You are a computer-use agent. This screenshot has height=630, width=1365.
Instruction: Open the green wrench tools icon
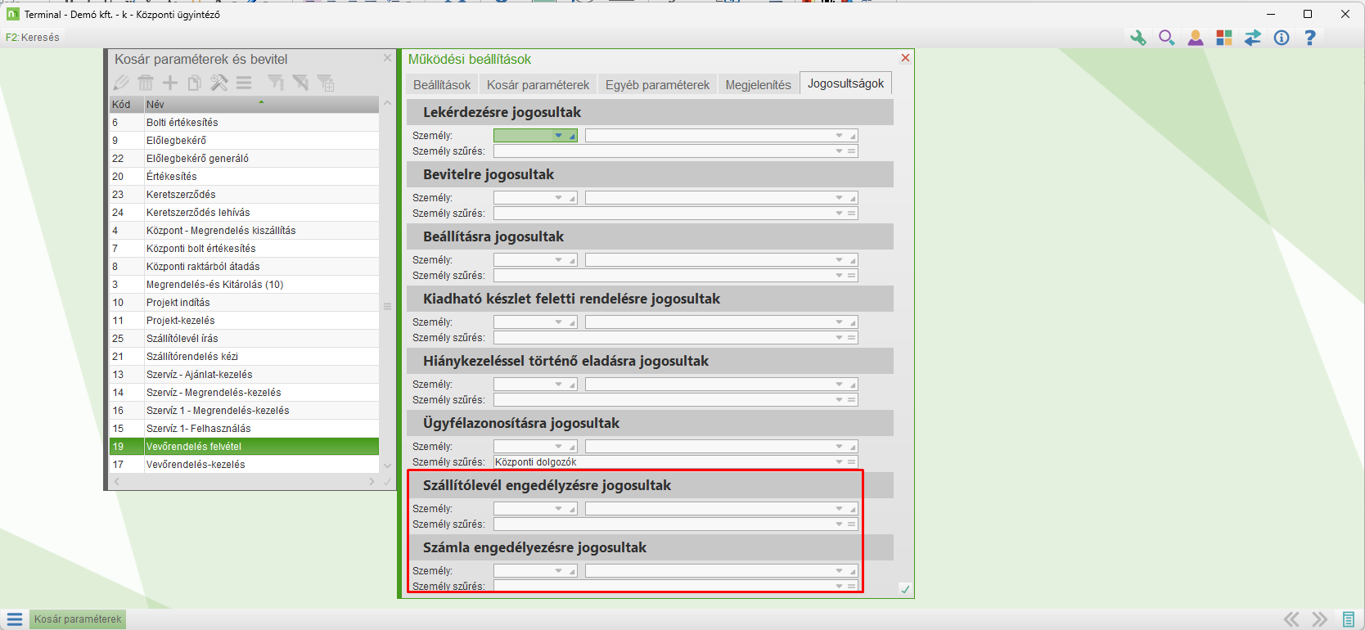click(1137, 38)
